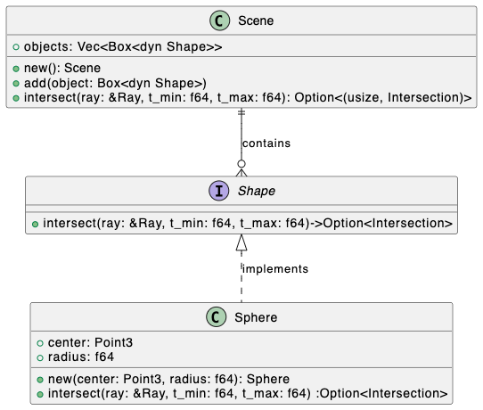Click the hollow triangle arrowhead under Shape

point(241,242)
